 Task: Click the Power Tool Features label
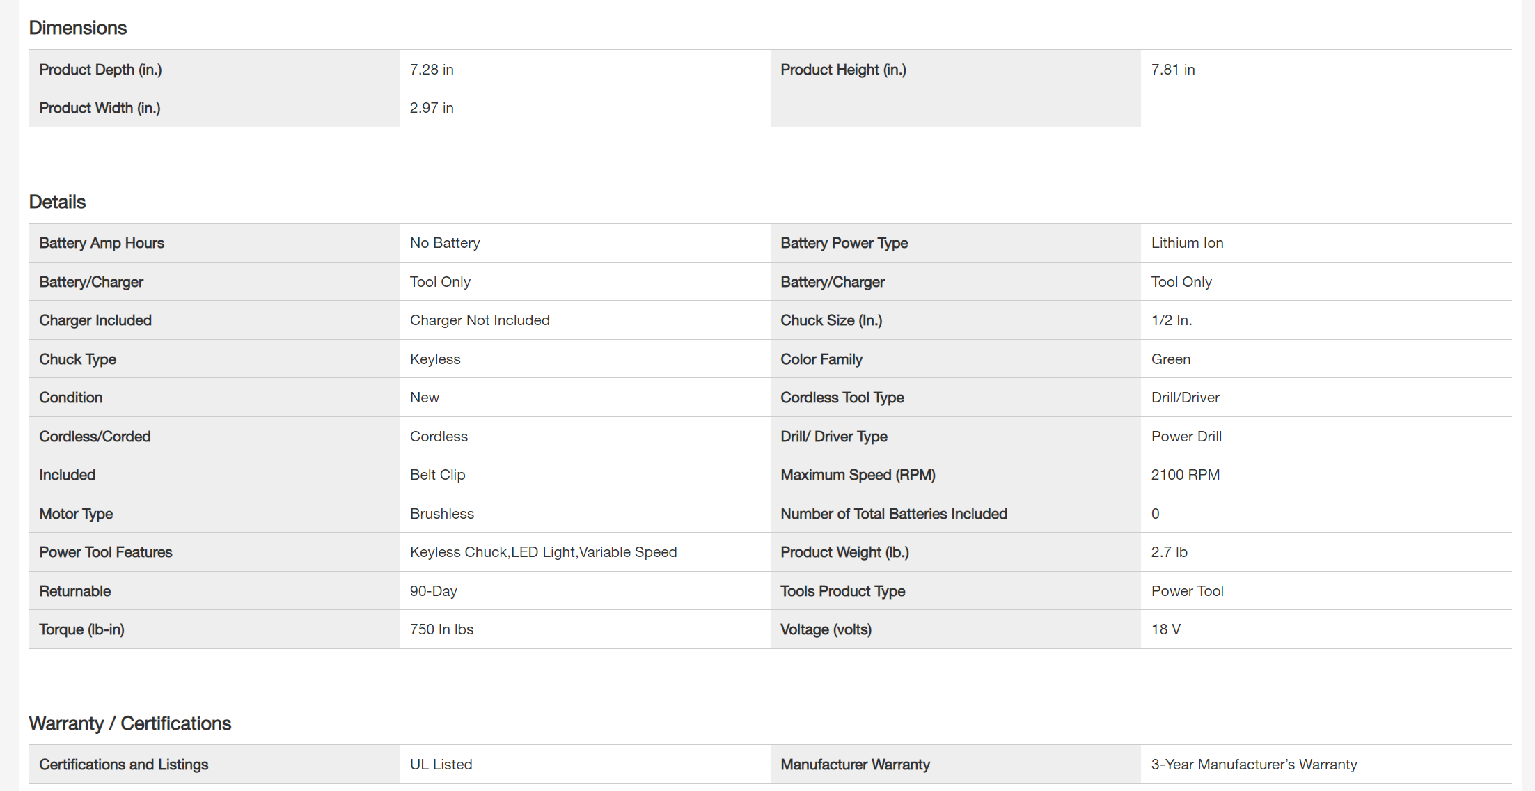pyautogui.click(x=106, y=552)
